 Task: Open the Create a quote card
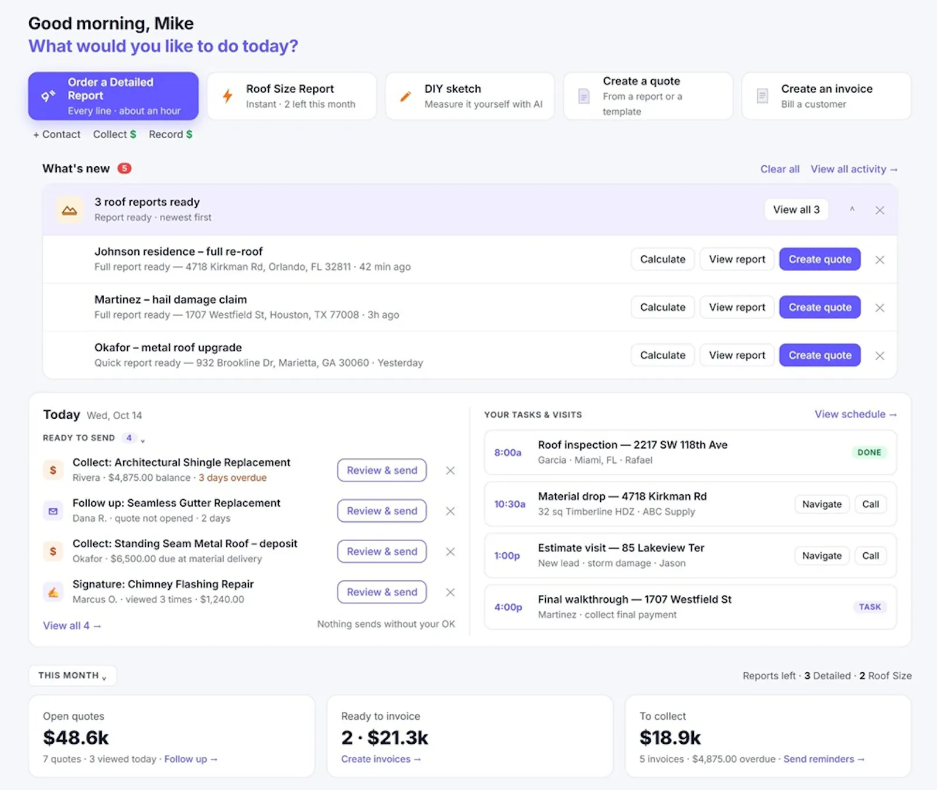click(648, 96)
